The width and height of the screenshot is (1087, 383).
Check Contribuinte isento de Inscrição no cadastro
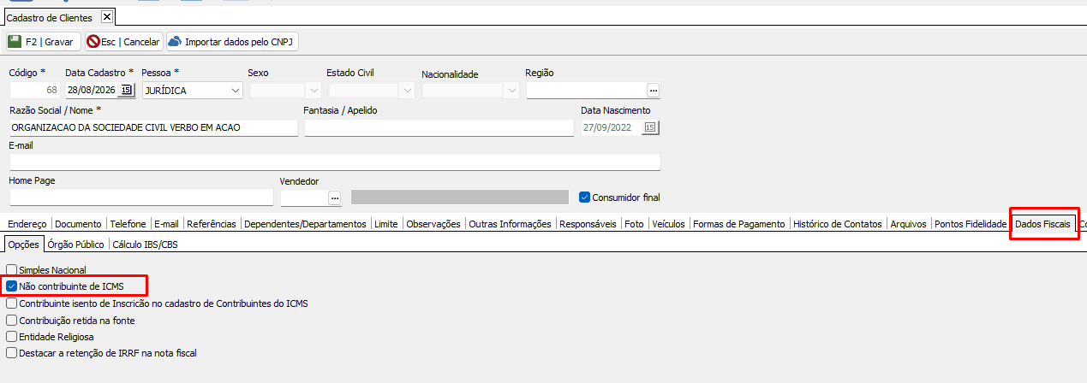pyautogui.click(x=12, y=303)
